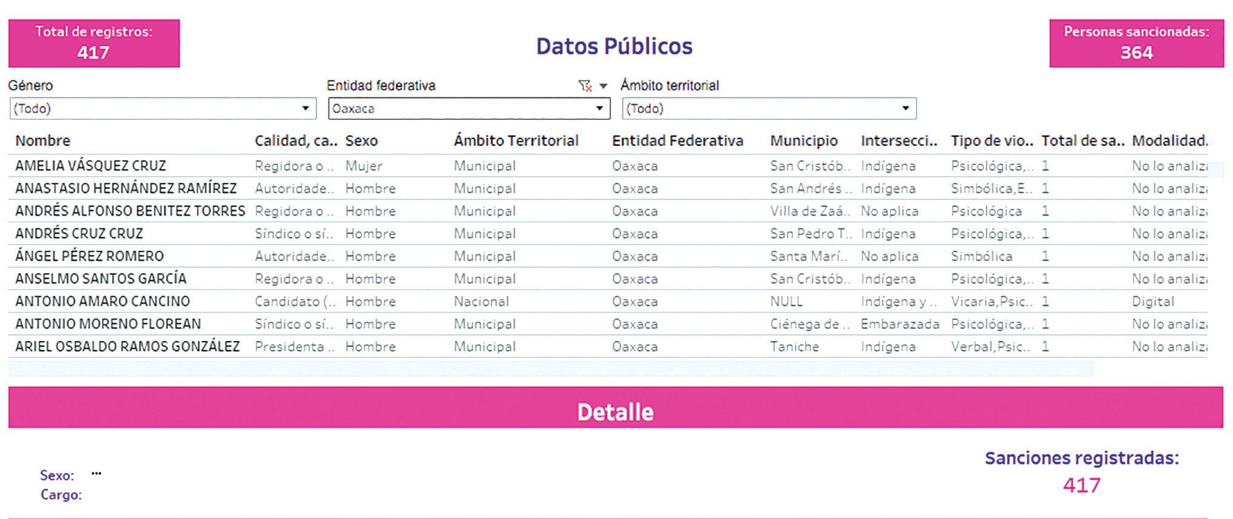Open the filter options arrow beside Entidad federativa
Viewport: 1233px width, 519px height.
coord(603,86)
